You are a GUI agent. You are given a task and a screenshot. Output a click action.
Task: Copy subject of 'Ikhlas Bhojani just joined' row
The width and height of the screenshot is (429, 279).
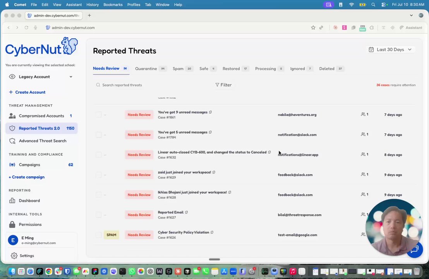click(x=230, y=192)
